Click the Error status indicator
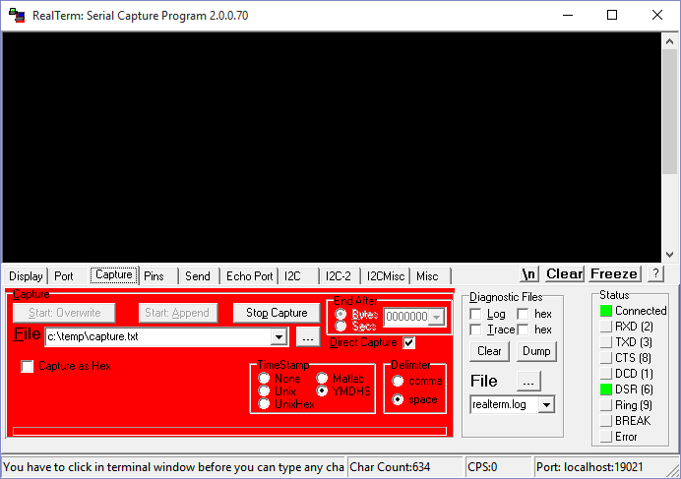The height and width of the screenshot is (479, 681). point(606,437)
